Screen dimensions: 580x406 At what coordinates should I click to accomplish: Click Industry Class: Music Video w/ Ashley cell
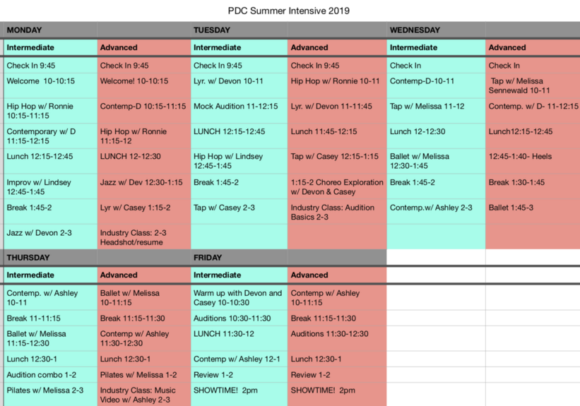pyautogui.click(x=144, y=394)
